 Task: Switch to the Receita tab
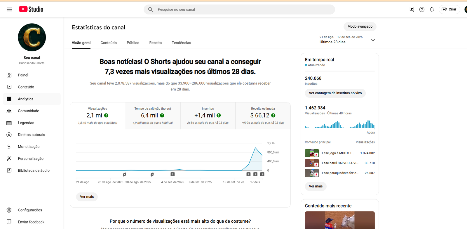[156, 43]
